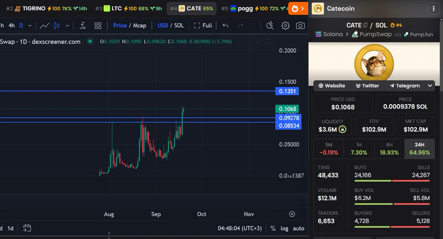
Task: Click the Pump.fun link
Action: click(x=418, y=34)
